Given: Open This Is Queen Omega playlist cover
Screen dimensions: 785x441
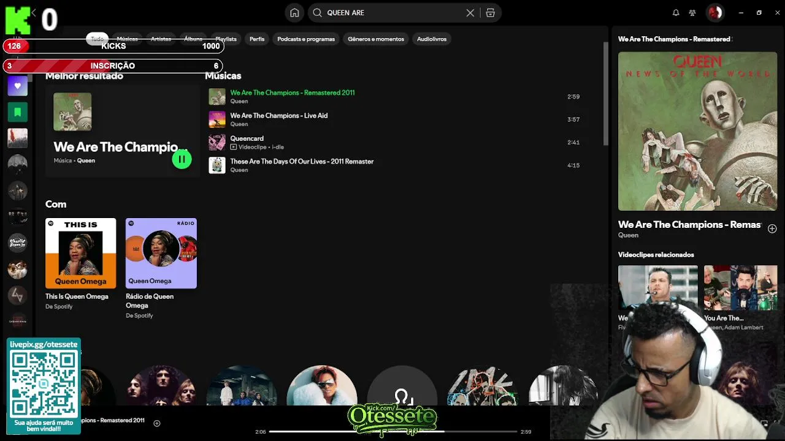Looking at the screenshot, I should pos(80,253).
